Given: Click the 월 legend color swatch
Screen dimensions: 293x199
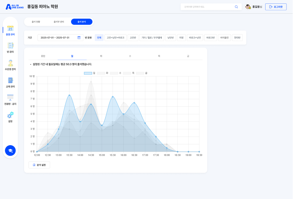Looking at the screenshot, I should 88,73.
